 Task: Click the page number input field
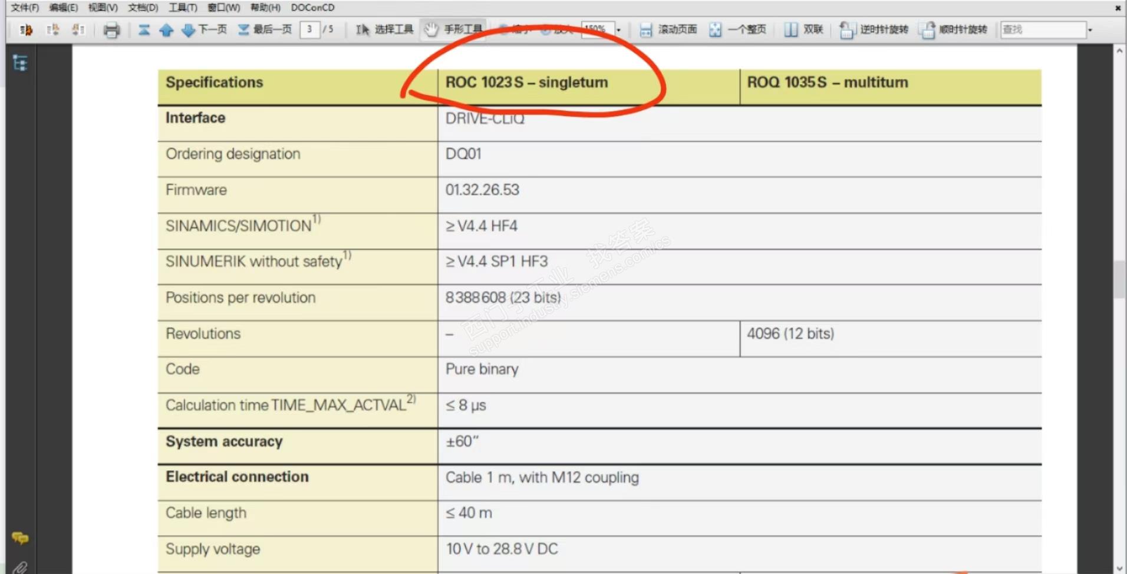309,29
